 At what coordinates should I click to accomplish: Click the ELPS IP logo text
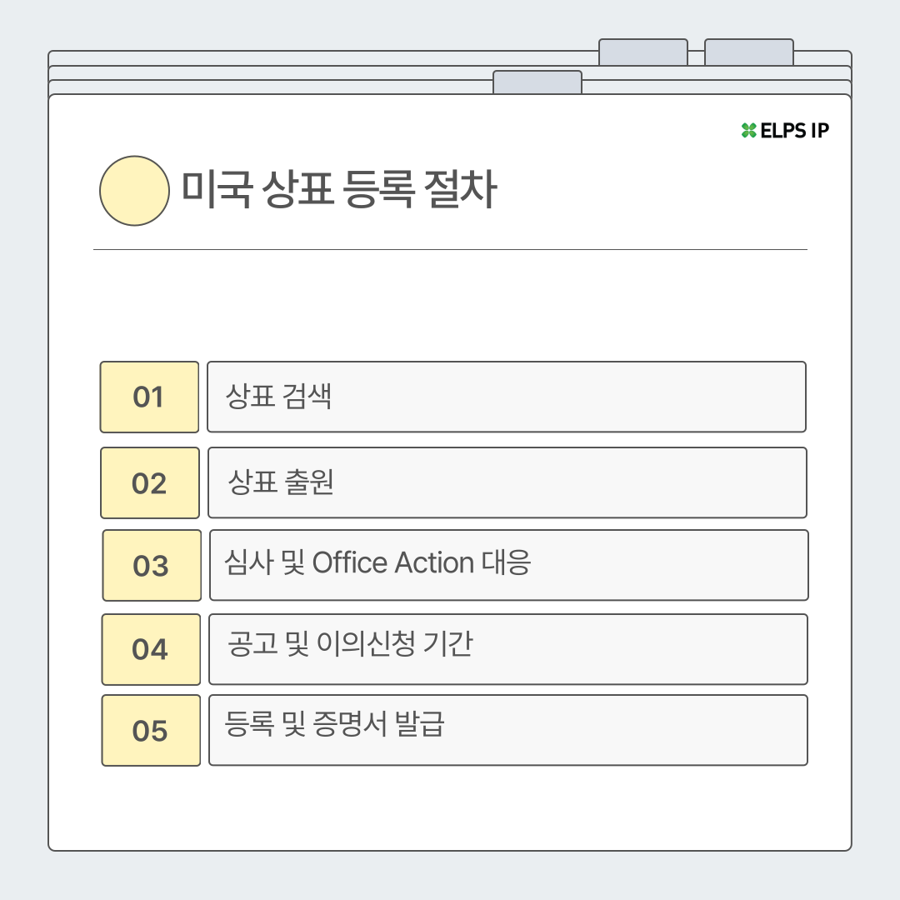pos(794,131)
